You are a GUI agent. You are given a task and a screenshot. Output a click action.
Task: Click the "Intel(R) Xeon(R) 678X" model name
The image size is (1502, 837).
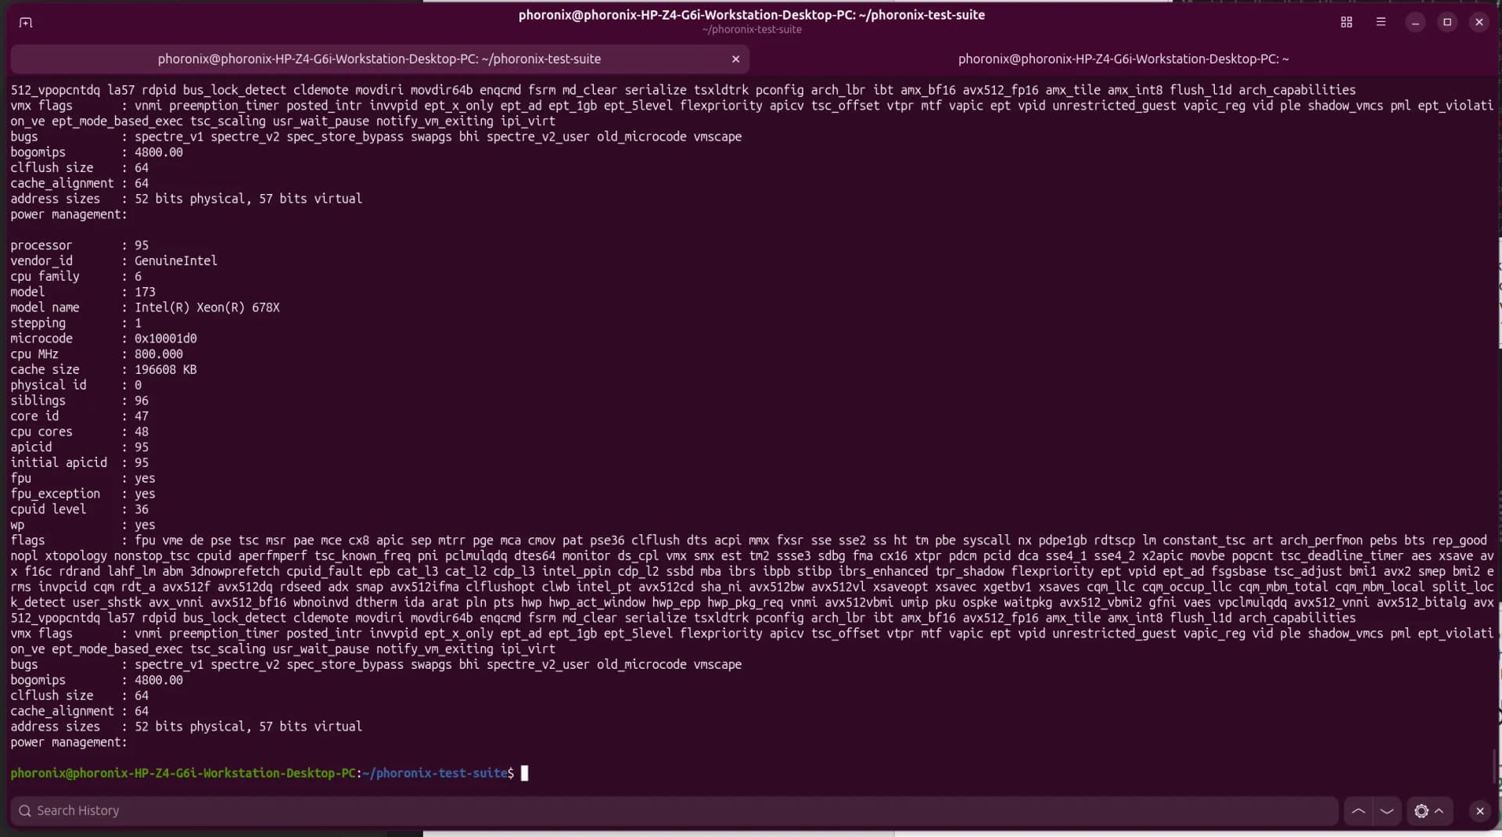(x=207, y=308)
